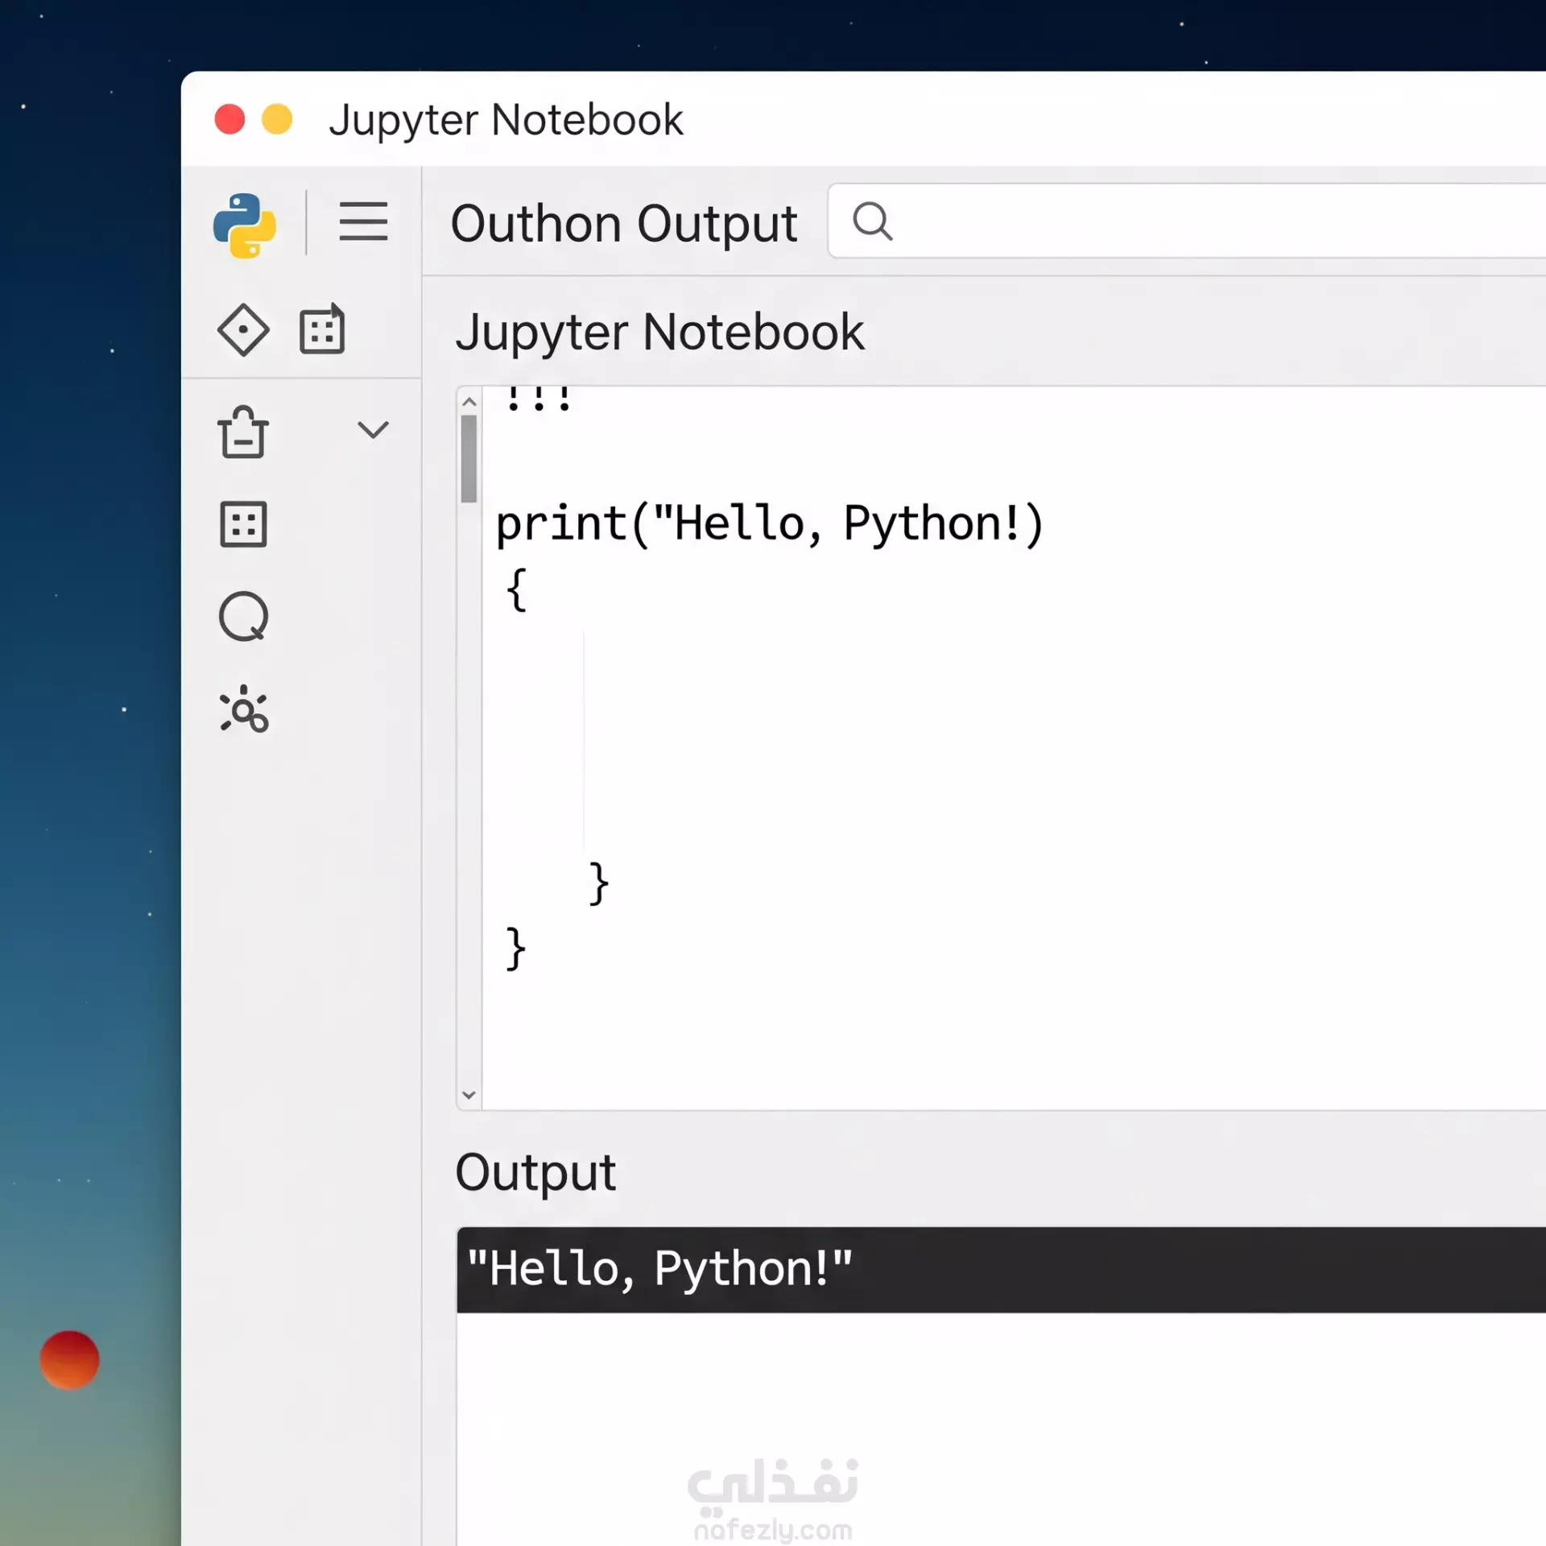Click the 'Output' section heading
Image resolution: width=1546 pixels, height=1546 pixels.
[x=535, y=1173]
